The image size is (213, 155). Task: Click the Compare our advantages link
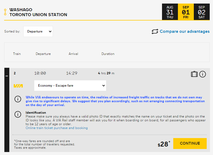(x=184, y=31)
